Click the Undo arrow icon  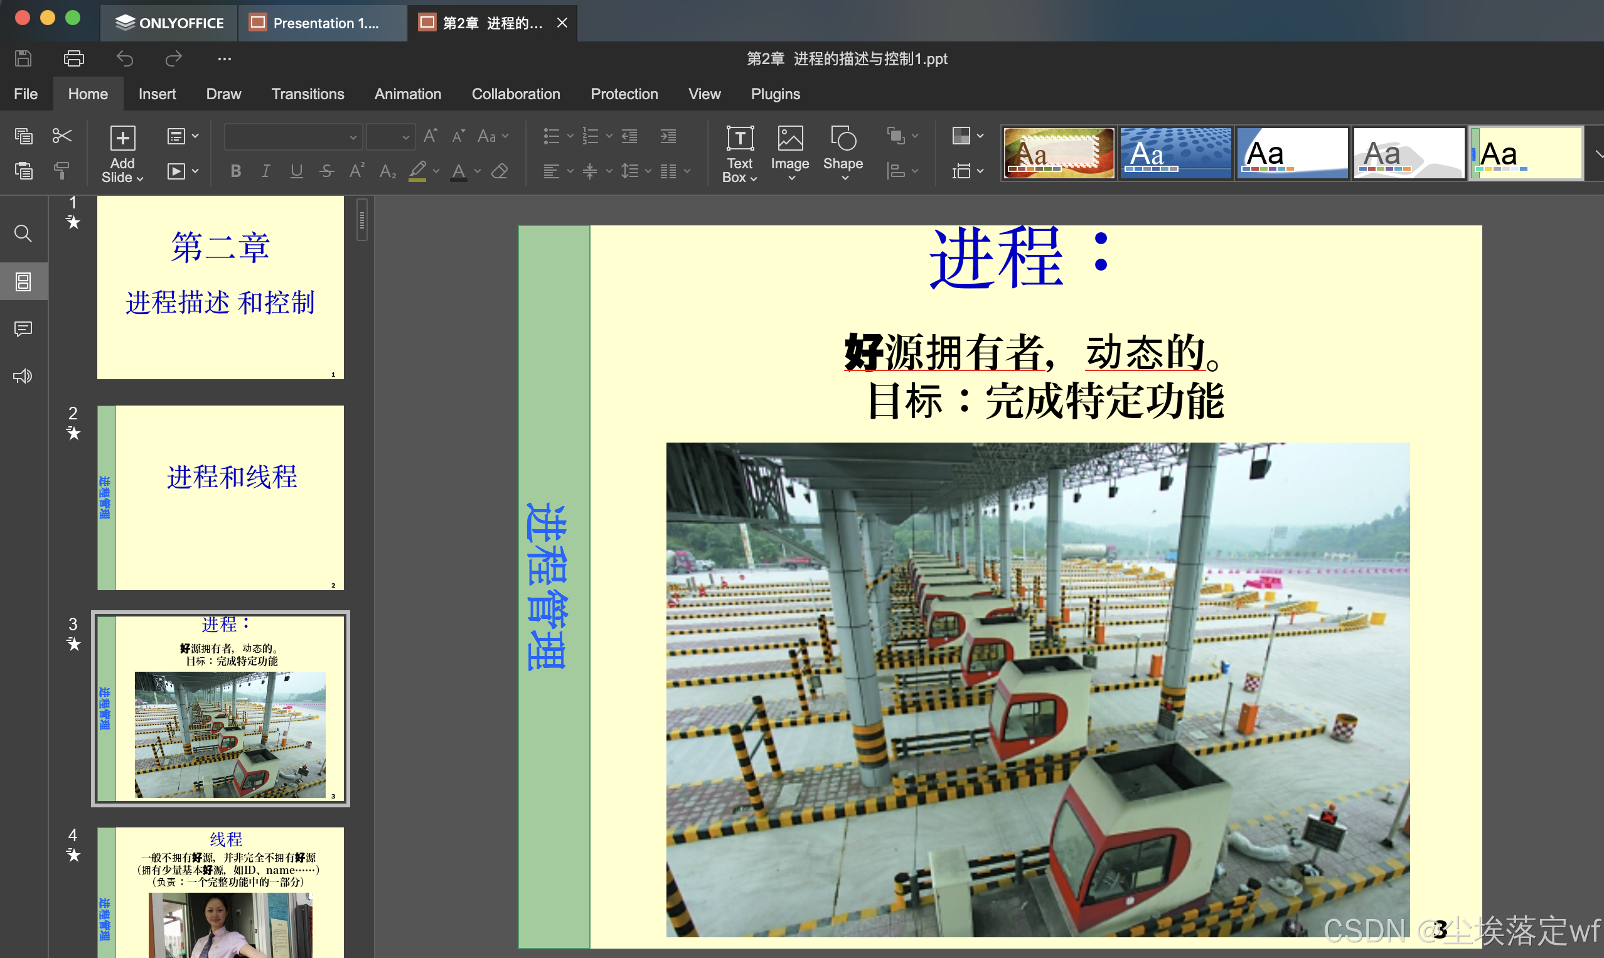pos(124,59)
